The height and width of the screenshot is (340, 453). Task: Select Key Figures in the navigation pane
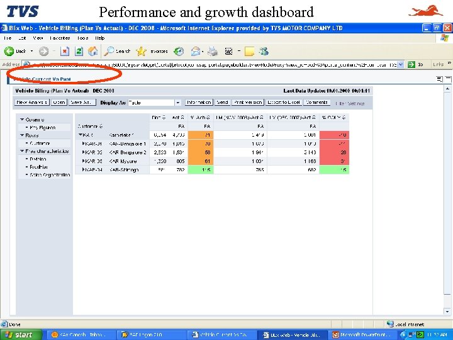pyautogui.click(x=43, y=127)
